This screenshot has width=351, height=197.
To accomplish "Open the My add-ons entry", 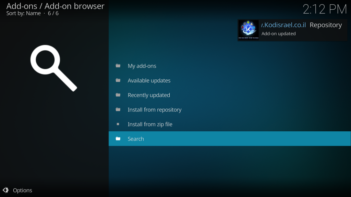I will click(142, 66).
